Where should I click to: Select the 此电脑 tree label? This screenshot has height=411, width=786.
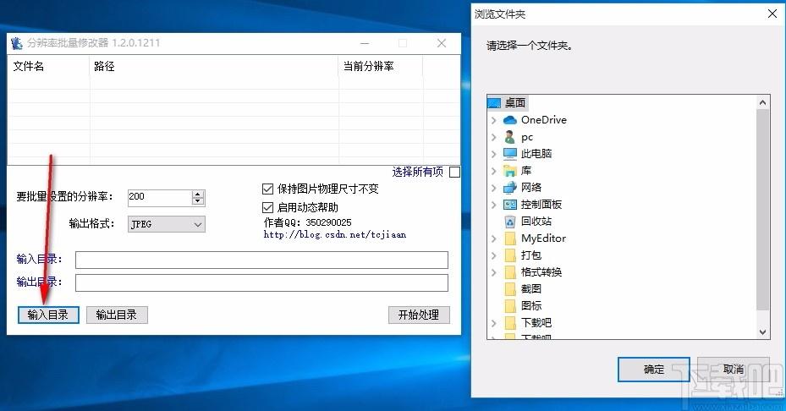(536, 153)
